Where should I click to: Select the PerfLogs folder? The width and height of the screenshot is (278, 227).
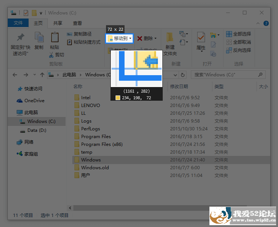click(87, 129)
